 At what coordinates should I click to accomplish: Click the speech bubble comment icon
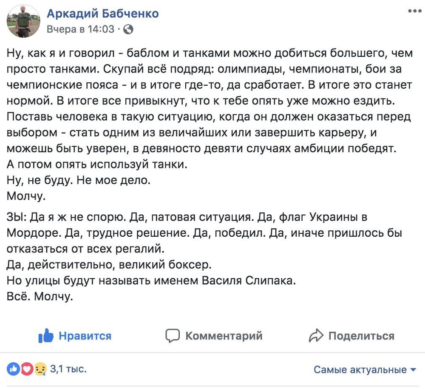(x=173, y=336)
